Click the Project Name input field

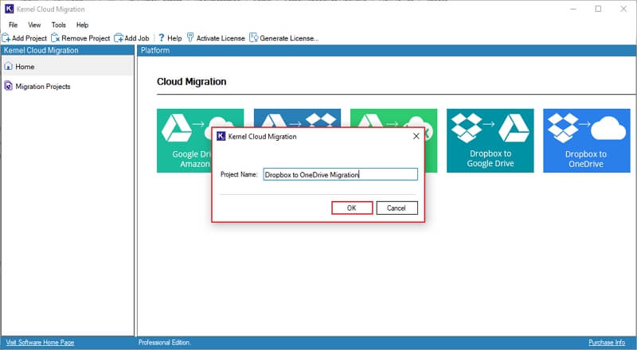click(x=341, y=174)
